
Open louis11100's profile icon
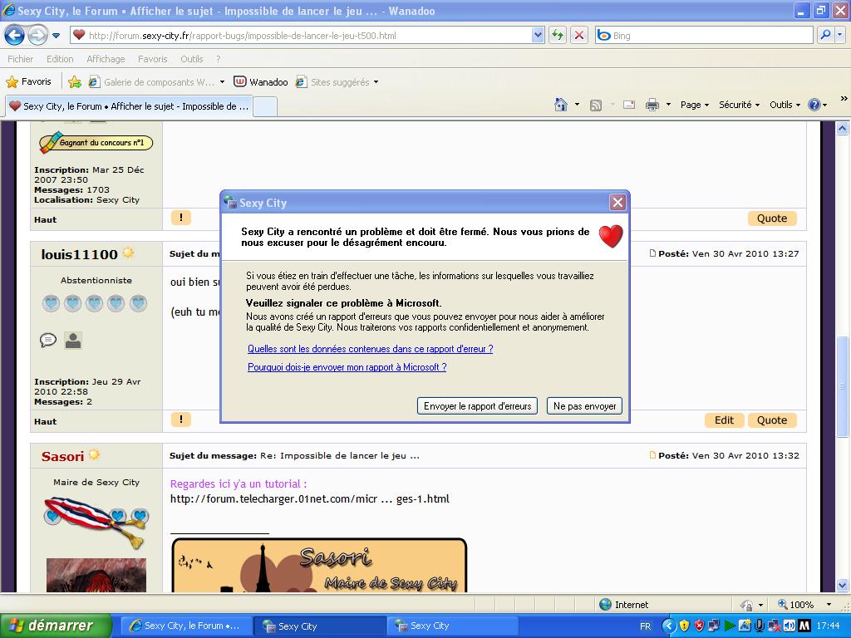(x=73, y=340)
